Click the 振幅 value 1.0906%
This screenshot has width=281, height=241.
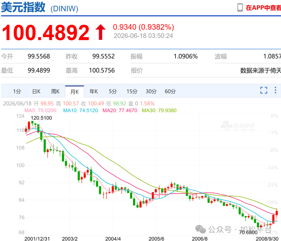pyautogui.click(x=186, y=56)
